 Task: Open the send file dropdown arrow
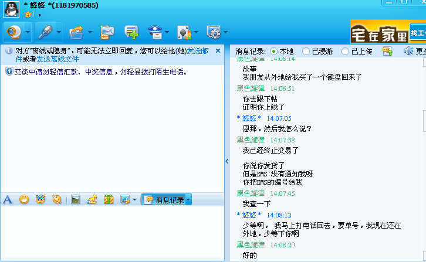[x=90, y=32]
